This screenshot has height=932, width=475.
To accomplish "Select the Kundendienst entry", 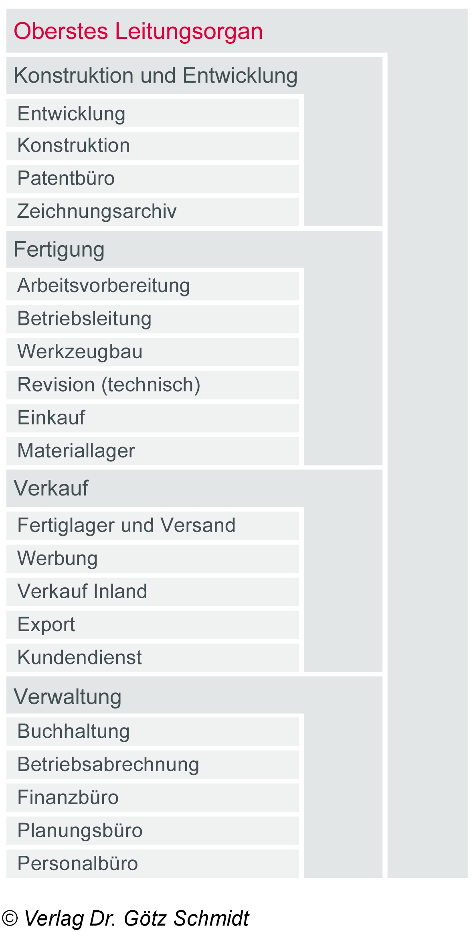I will coord(79,658).
